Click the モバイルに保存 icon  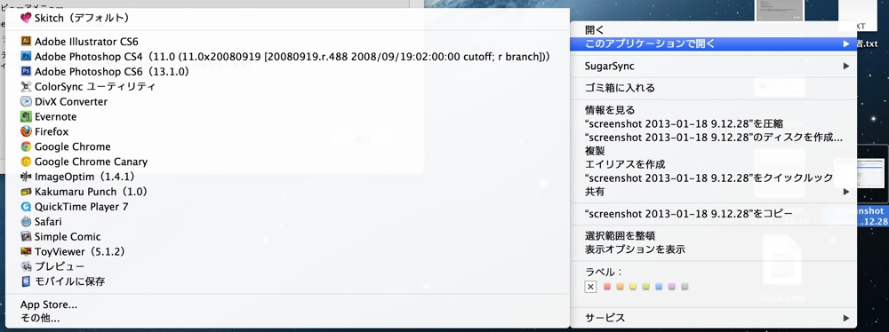coord(26,281)
